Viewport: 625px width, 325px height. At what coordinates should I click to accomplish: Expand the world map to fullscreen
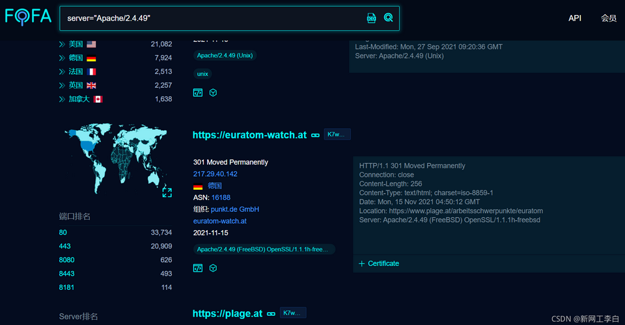coord(167,193)
